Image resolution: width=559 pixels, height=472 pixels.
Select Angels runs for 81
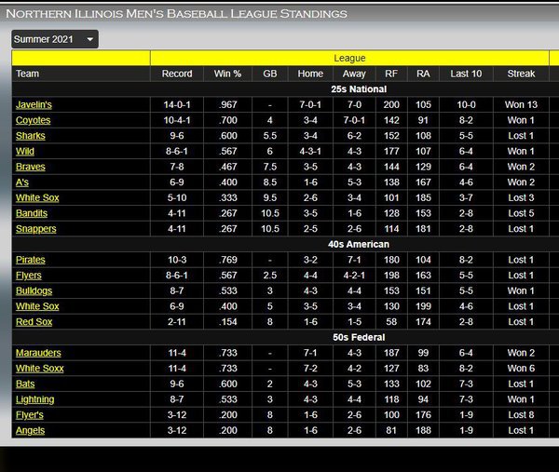click(x=391, y=430)
